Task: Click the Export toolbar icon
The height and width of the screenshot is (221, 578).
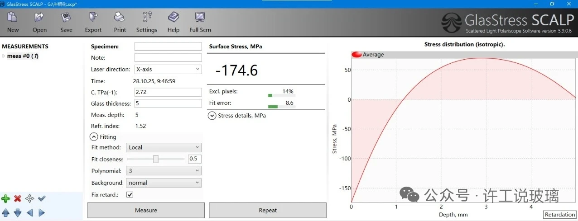Action: tap(93, 18)
